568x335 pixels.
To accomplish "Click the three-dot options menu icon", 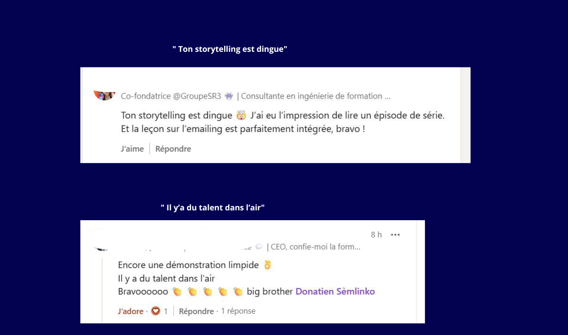I will click(395, 235).
